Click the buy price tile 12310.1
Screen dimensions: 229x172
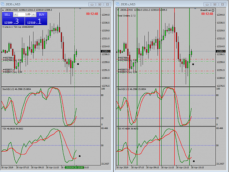coord(36,21)
